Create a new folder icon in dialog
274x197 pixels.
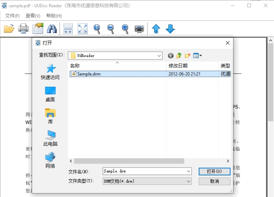coord(187,56)
